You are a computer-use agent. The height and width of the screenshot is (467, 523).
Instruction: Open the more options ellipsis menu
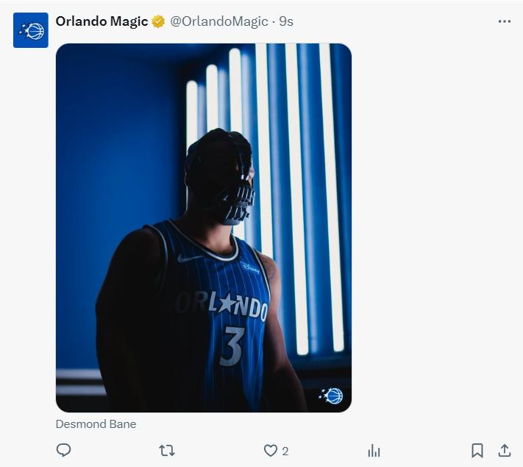pyautogui.click(x=504, y=21)
